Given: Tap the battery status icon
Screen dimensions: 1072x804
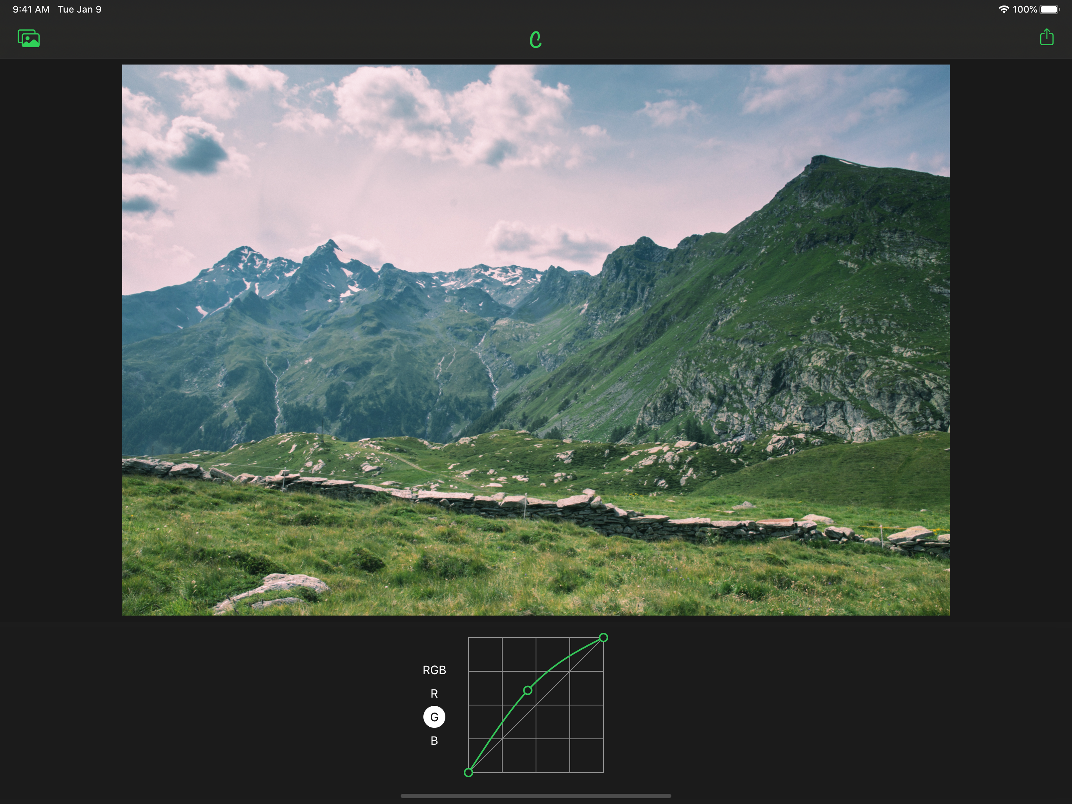Looking at the screenshot, I should tap(1050, 9).
